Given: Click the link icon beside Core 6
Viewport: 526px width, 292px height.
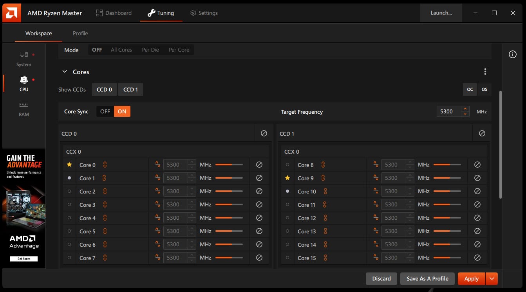Looking at the screenshot, I should pyautogui.click(x=105, y=244).
